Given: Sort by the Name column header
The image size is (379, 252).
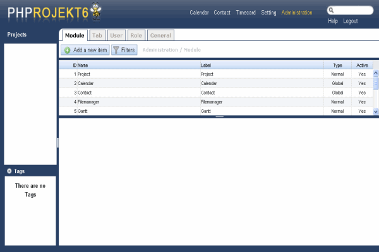Looking at the screenshot, I should pos(139,65).
